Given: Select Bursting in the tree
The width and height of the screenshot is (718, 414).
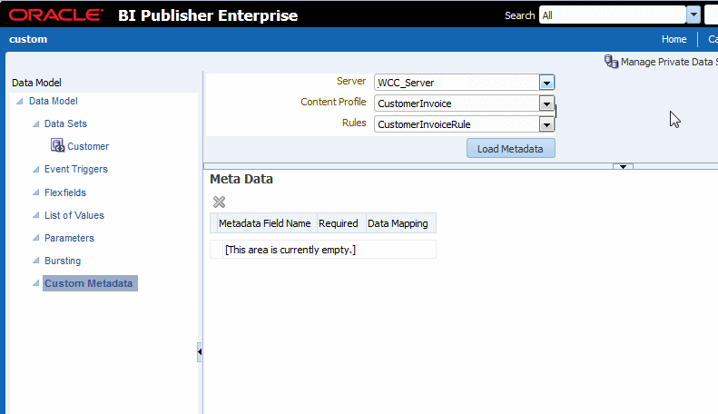Looking at the screenshot, I should (63, 261).
